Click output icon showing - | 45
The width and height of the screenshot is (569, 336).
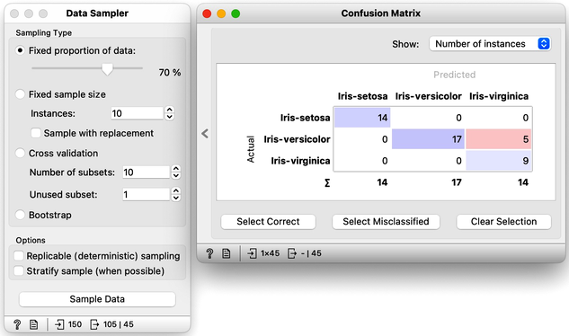pos(292,253)
